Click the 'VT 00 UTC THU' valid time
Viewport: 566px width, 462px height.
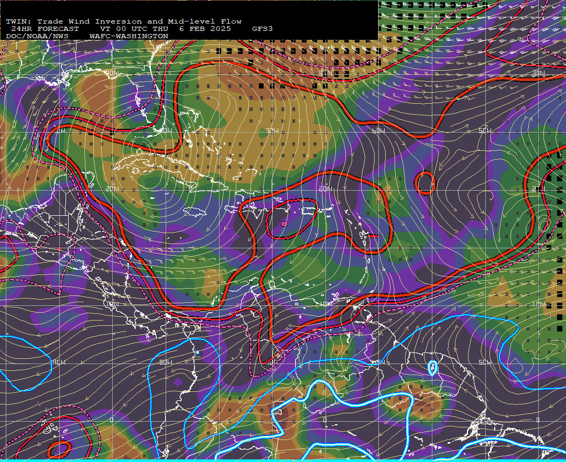[134, 29]
